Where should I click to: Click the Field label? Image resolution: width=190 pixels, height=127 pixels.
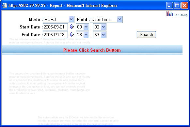point(83,19)
